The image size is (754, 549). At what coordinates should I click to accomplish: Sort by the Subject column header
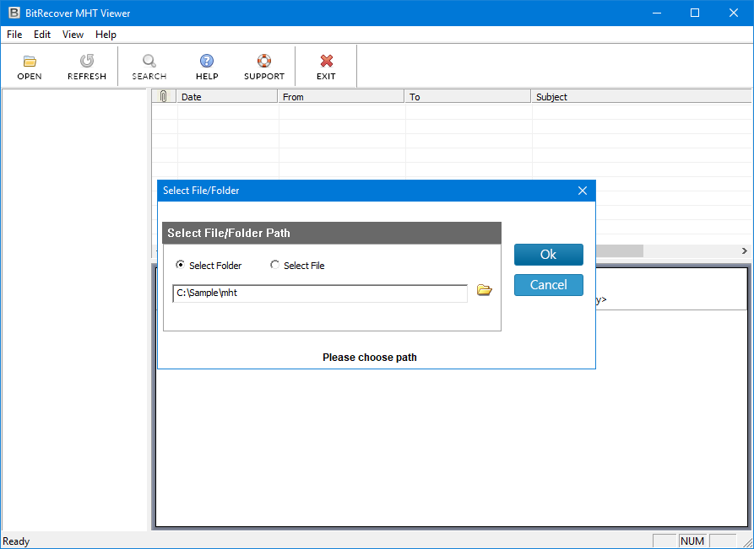(x=642, y=96)
